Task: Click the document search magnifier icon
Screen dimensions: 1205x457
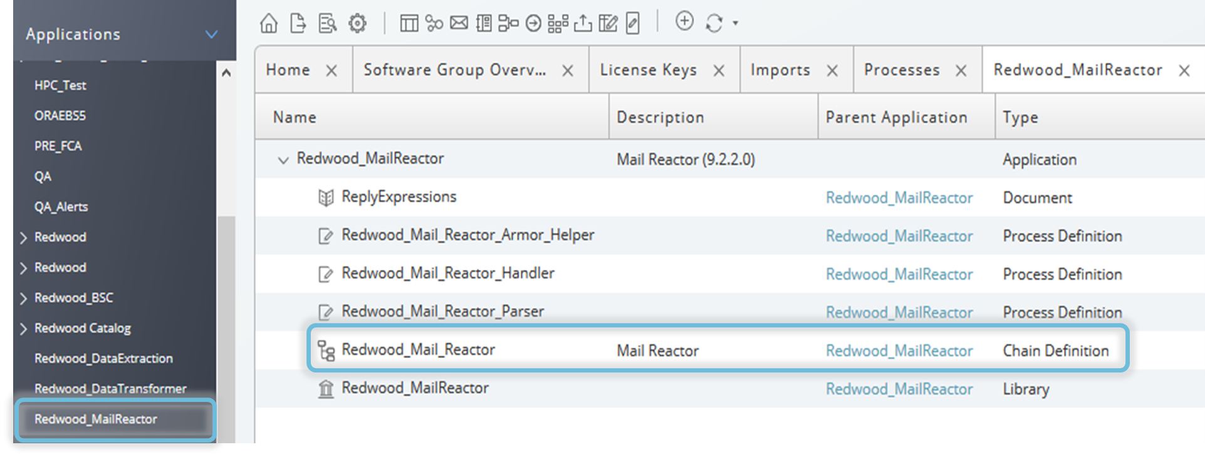Action: pos(327,23)
